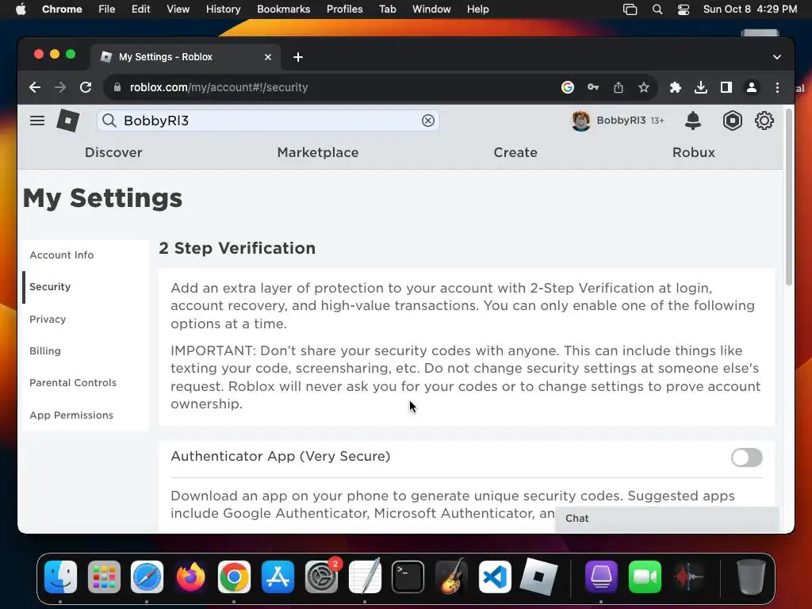Open the Roblox hamburger navigation menu
The width and height of the screenshot is (812, 609).
37,121
